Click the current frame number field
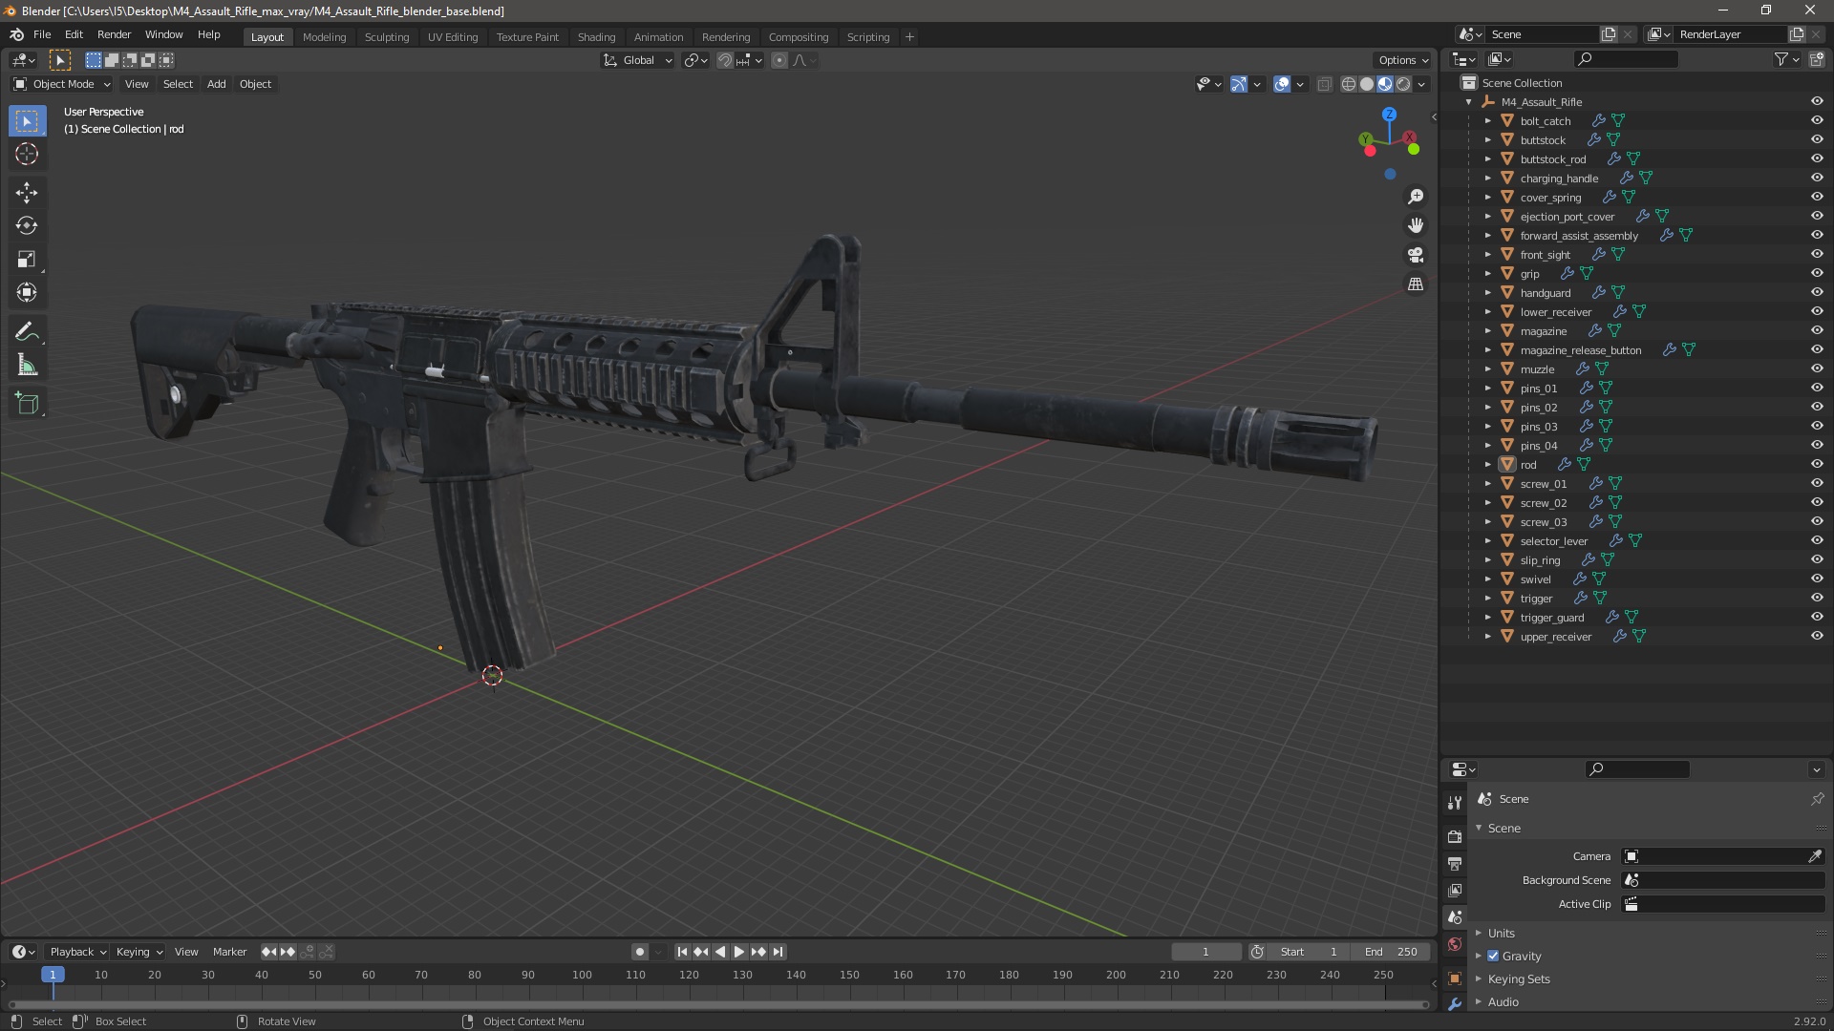 1205,952
